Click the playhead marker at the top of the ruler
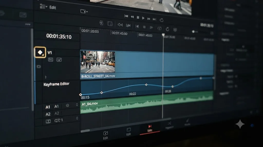Image resolution: width=263 pixels, height=147 pixels. [x=163, y=35]
